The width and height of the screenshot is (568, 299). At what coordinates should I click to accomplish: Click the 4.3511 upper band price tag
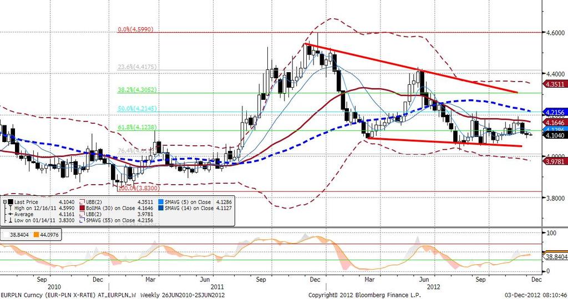[555, 84]
